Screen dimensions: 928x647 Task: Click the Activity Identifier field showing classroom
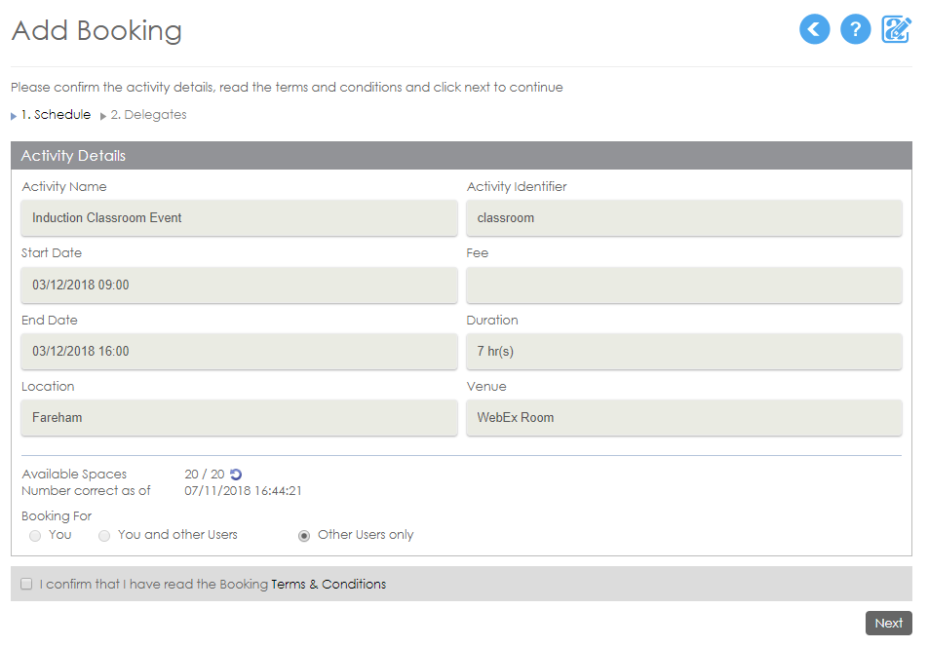[x=684, y=217]
